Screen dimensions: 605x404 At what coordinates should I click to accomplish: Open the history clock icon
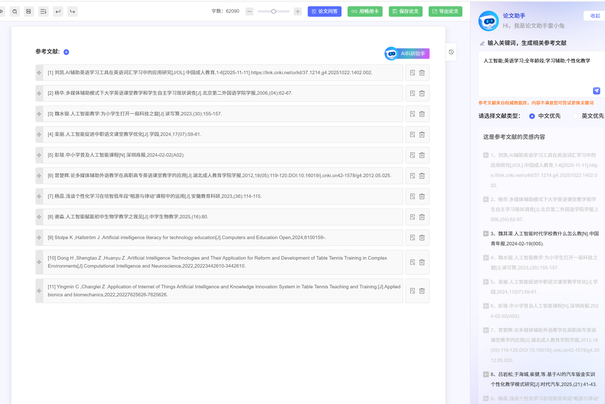[451, 52]
